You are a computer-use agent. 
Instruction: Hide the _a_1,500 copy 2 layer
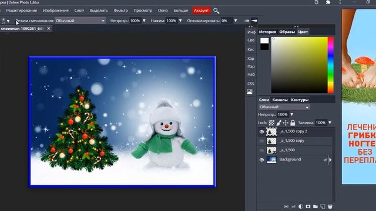click(261, 131)
